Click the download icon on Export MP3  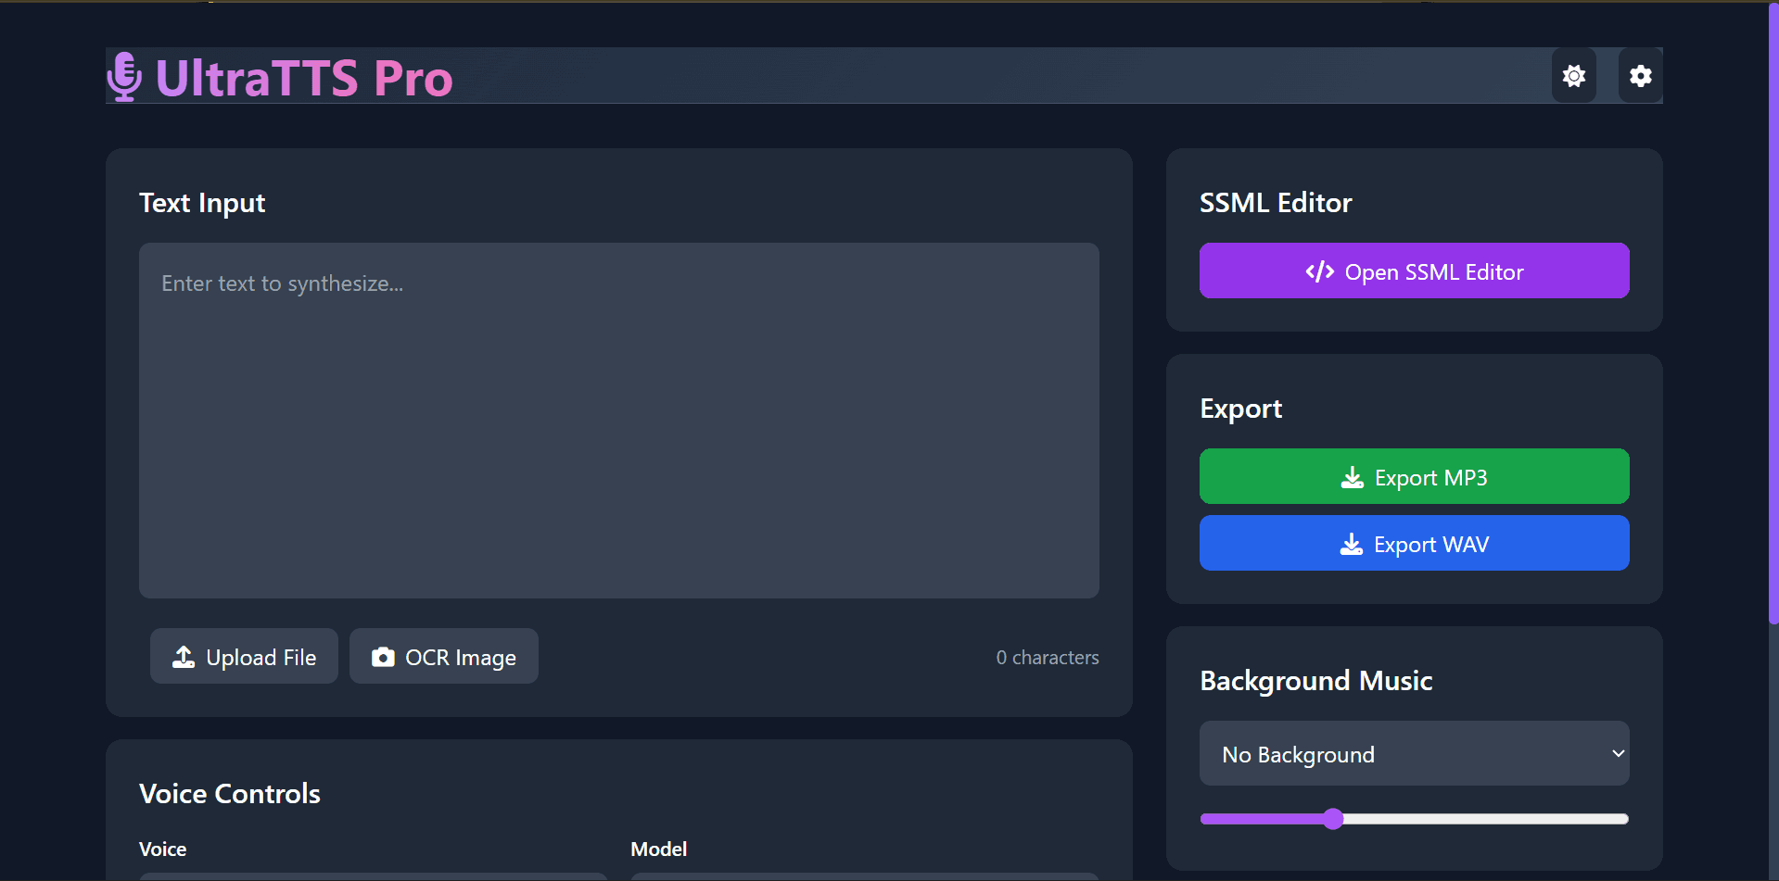tap(1353, 478)
